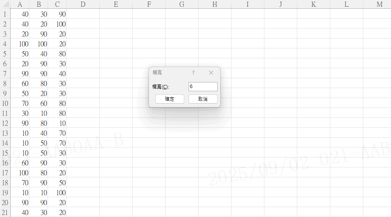391x217 pixels.
Task: Select column B header
Action: point(39,4)
